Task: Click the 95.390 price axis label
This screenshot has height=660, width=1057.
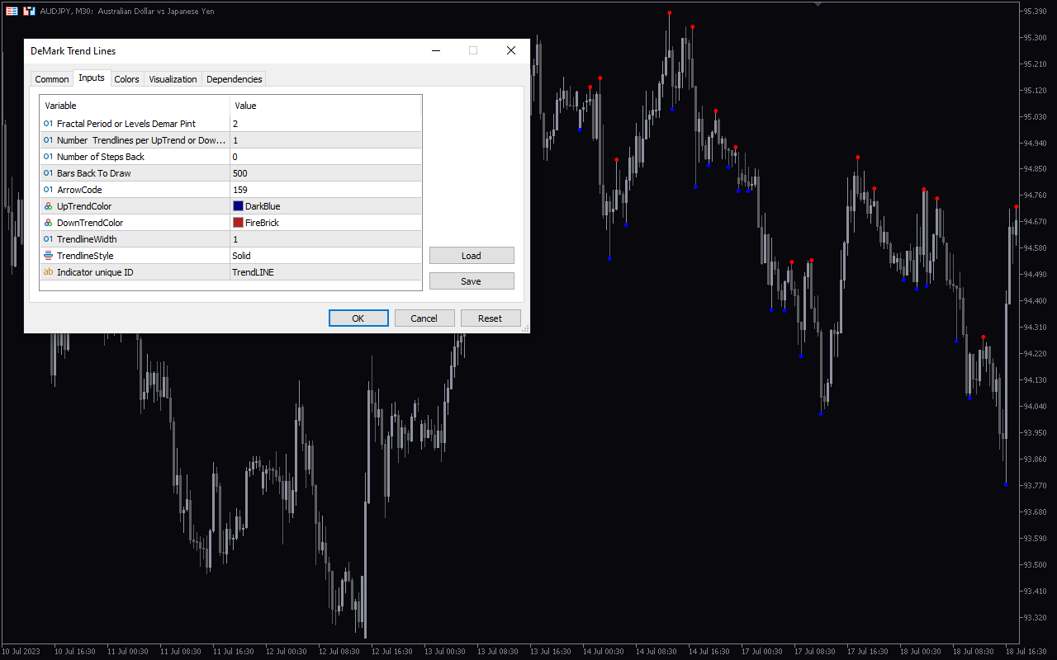Action: tap(1035, 12)
